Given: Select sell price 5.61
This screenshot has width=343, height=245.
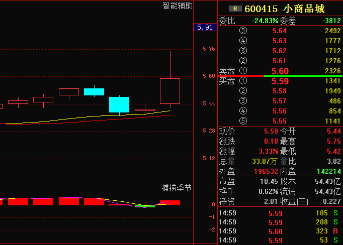Looking at the screenshot, I should (280, 61).
